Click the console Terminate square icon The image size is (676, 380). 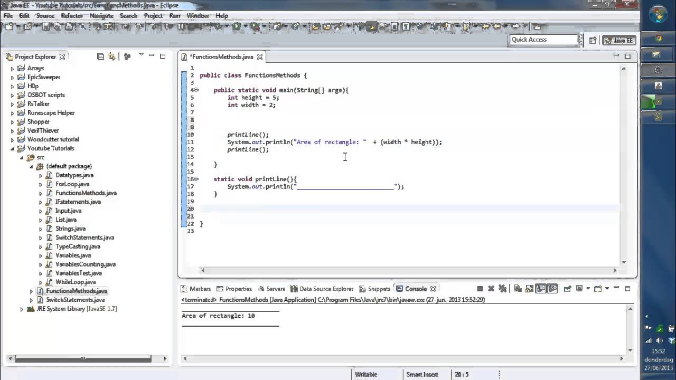(480, 289)
